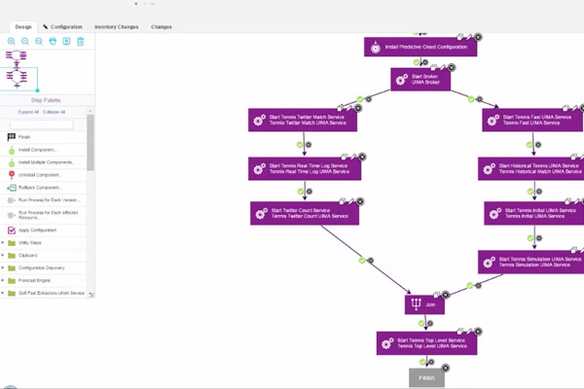This screenshot has height=389, width=584.
Task: Click the third magnifier icon to reset zoom
Action: click(39, 41)
